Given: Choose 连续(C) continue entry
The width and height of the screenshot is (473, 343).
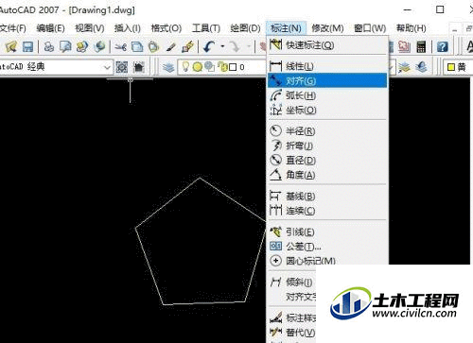Looking at the screenshot, I should (327, 211).
